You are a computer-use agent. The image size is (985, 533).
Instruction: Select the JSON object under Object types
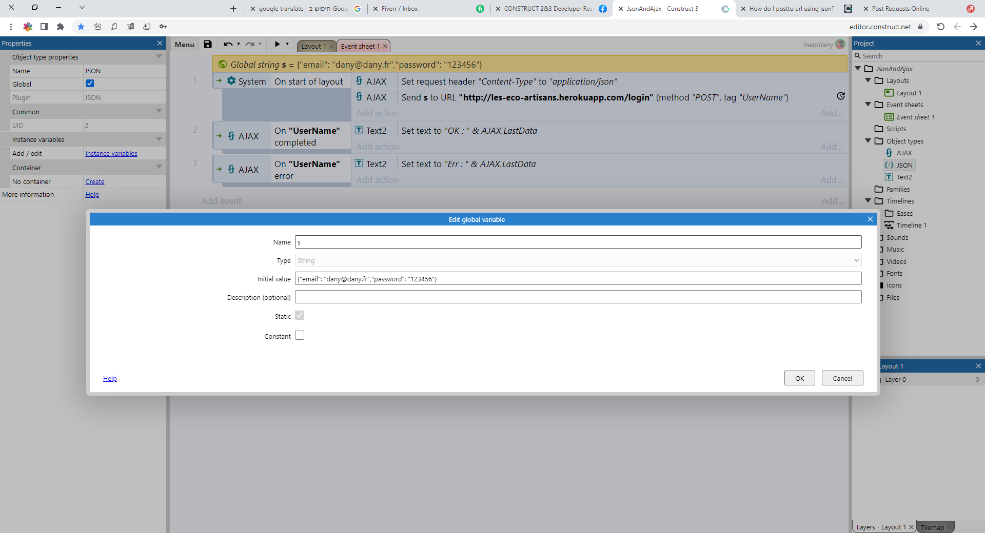point(904,165)
